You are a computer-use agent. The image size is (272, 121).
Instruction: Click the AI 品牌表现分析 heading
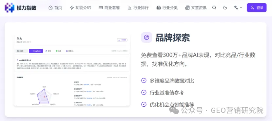point(24,60)
